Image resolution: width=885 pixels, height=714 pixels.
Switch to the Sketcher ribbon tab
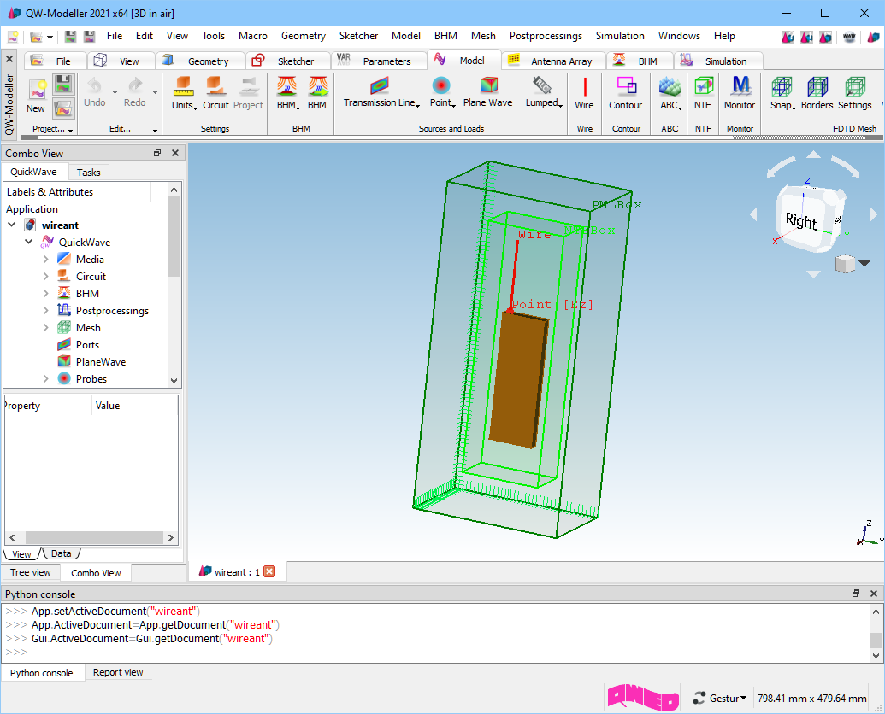(x=288, y=61)
